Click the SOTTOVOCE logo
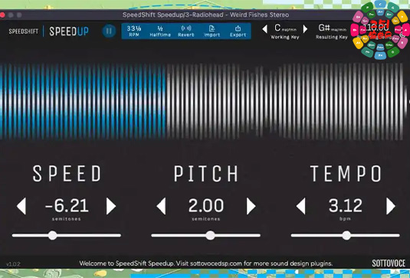This screenshot has height=278, width=410. tap(389, 263)
